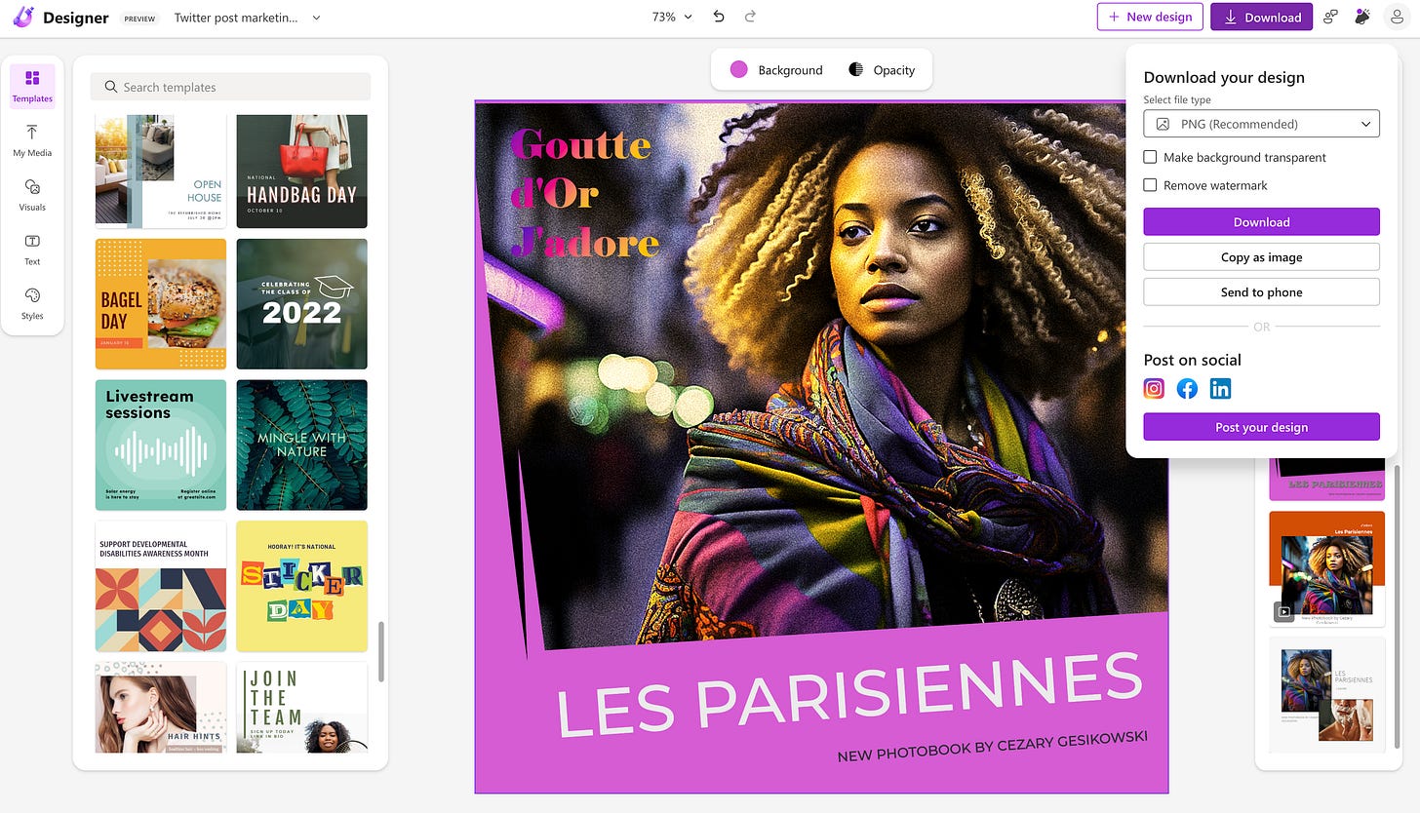Image resolution: width=1420 pixels, height=813 pixels.
Task: Post to LinkedIn via its icon
Action: point(1220,389)
